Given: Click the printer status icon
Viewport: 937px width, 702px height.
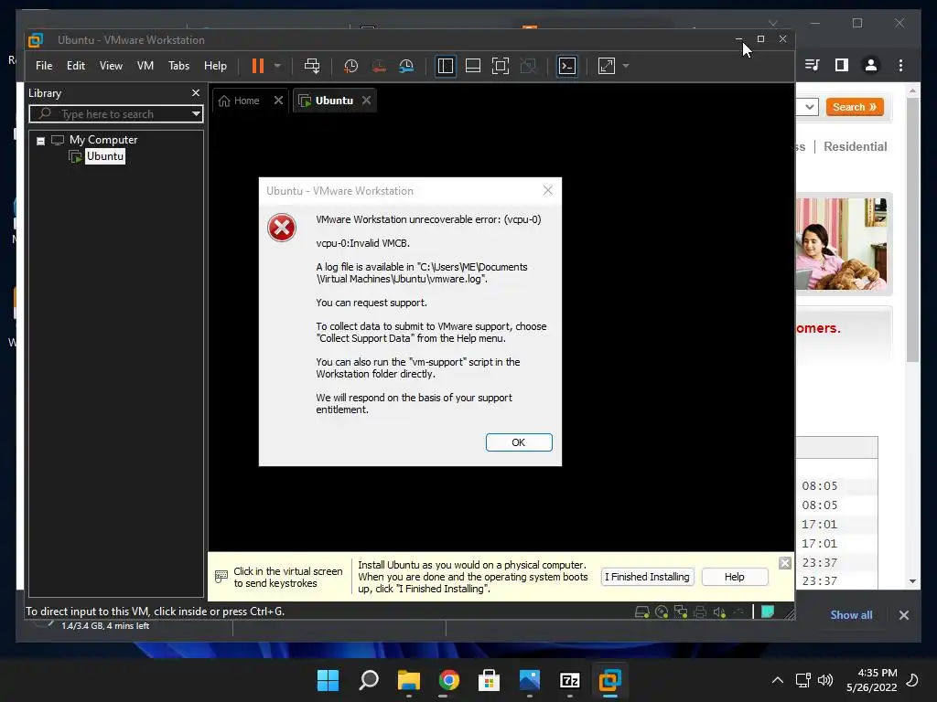Looking at the screenshot, I should click(700, 612).
